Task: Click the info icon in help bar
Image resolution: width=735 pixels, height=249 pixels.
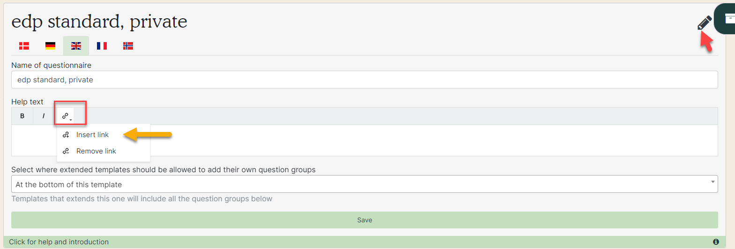Action: pyautogui.click(x=716, y=242)
